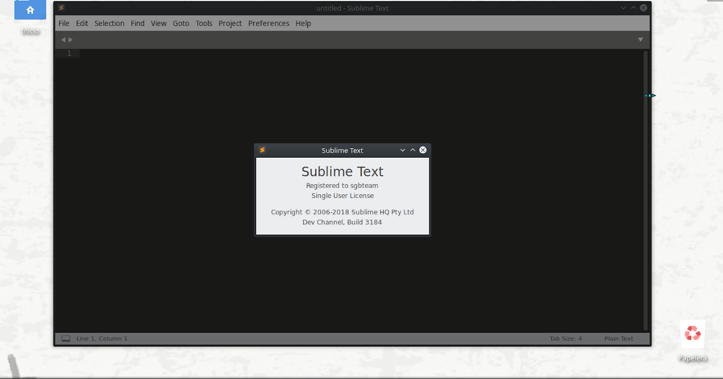Click line number 1 in the gutter

[x=69, y=54]
